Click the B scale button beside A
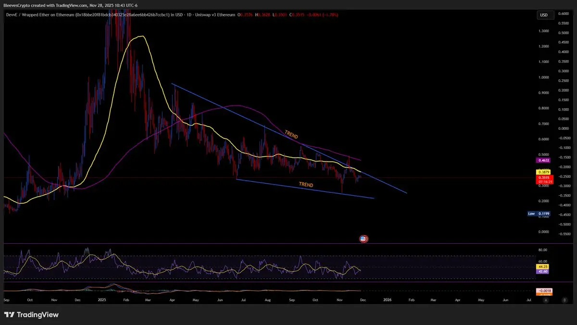Viewport: 577px width, 325px height. point(564,300)
